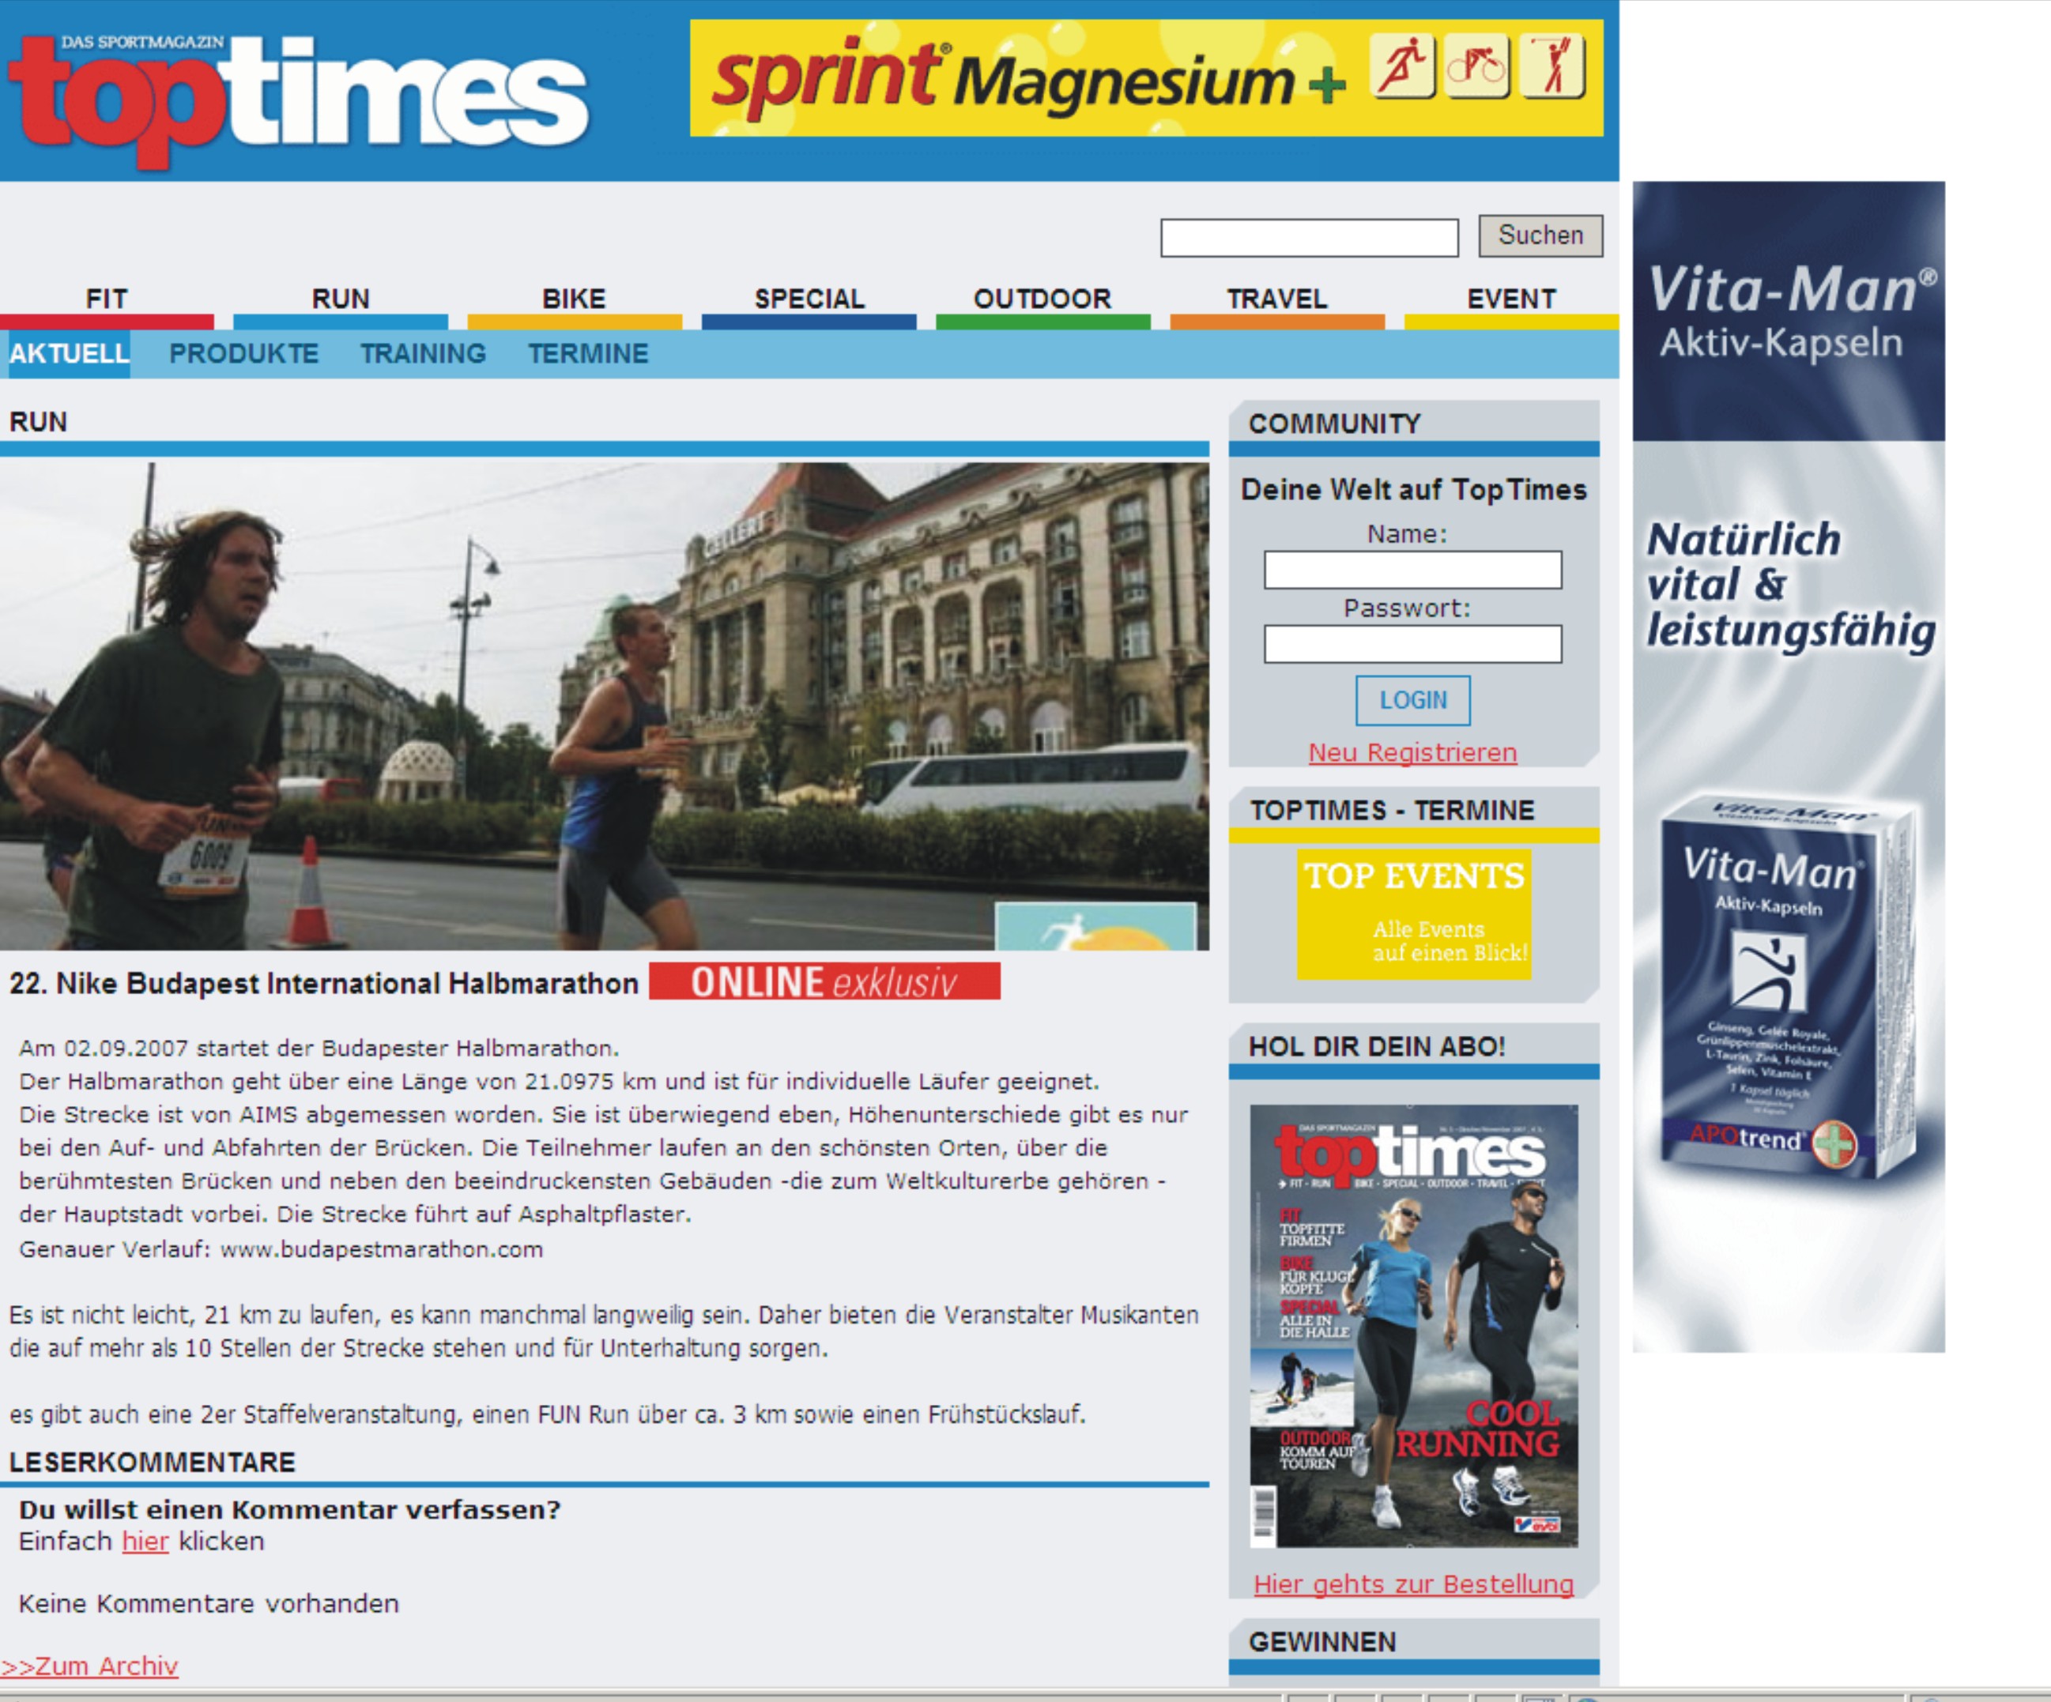The height and width of the screenshot is (1702, 2051).
Task: Open the FIT section
Action: pos(107,299)
